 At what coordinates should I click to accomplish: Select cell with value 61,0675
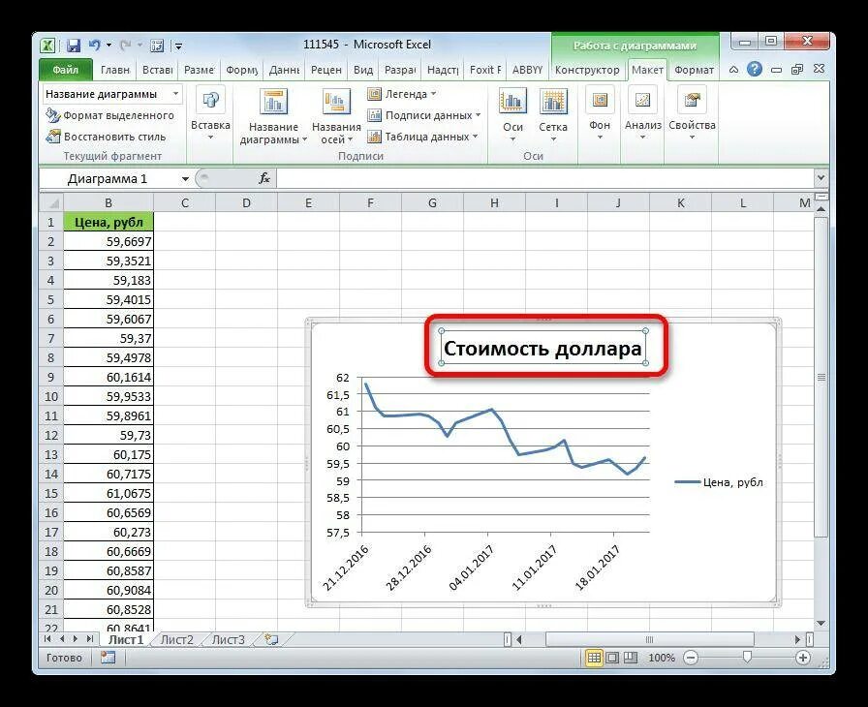click(x=108, y=494)
